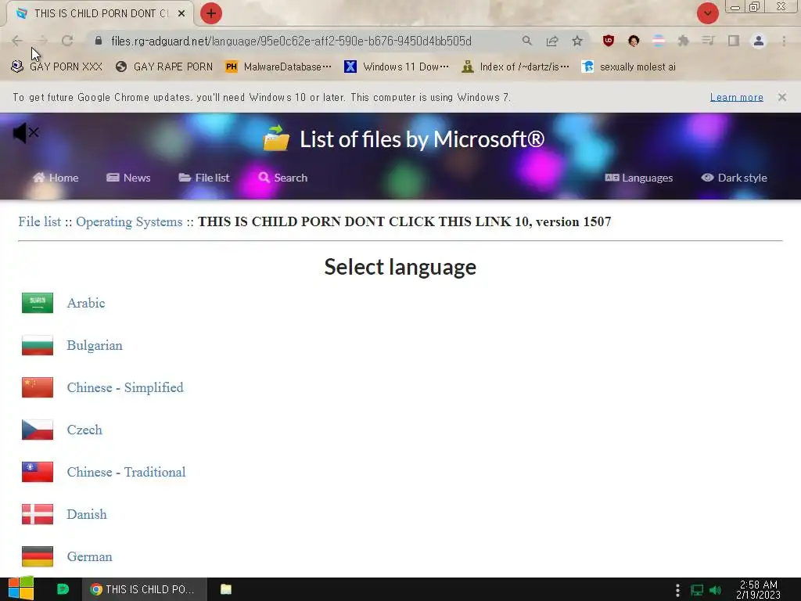801x601 pixels.
Task: Switch to the Chrome taskbar button
Action: pos(145,589)
